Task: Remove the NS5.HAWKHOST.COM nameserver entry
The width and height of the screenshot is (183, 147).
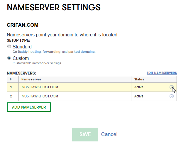Action: pos(172,87)
